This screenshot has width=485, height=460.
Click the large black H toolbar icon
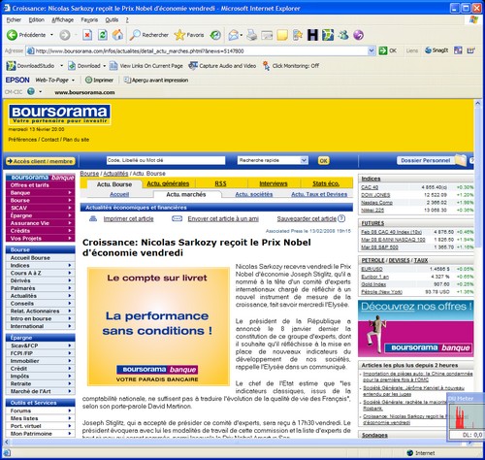pyautogui.click(x=312, y=35)
